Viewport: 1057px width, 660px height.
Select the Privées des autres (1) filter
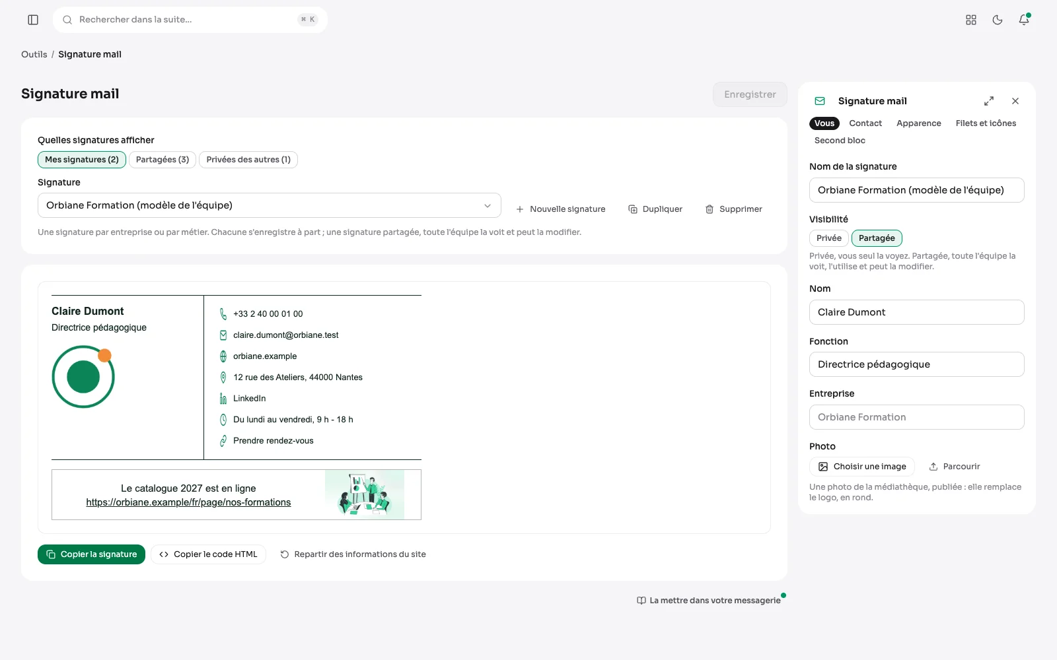248,160
